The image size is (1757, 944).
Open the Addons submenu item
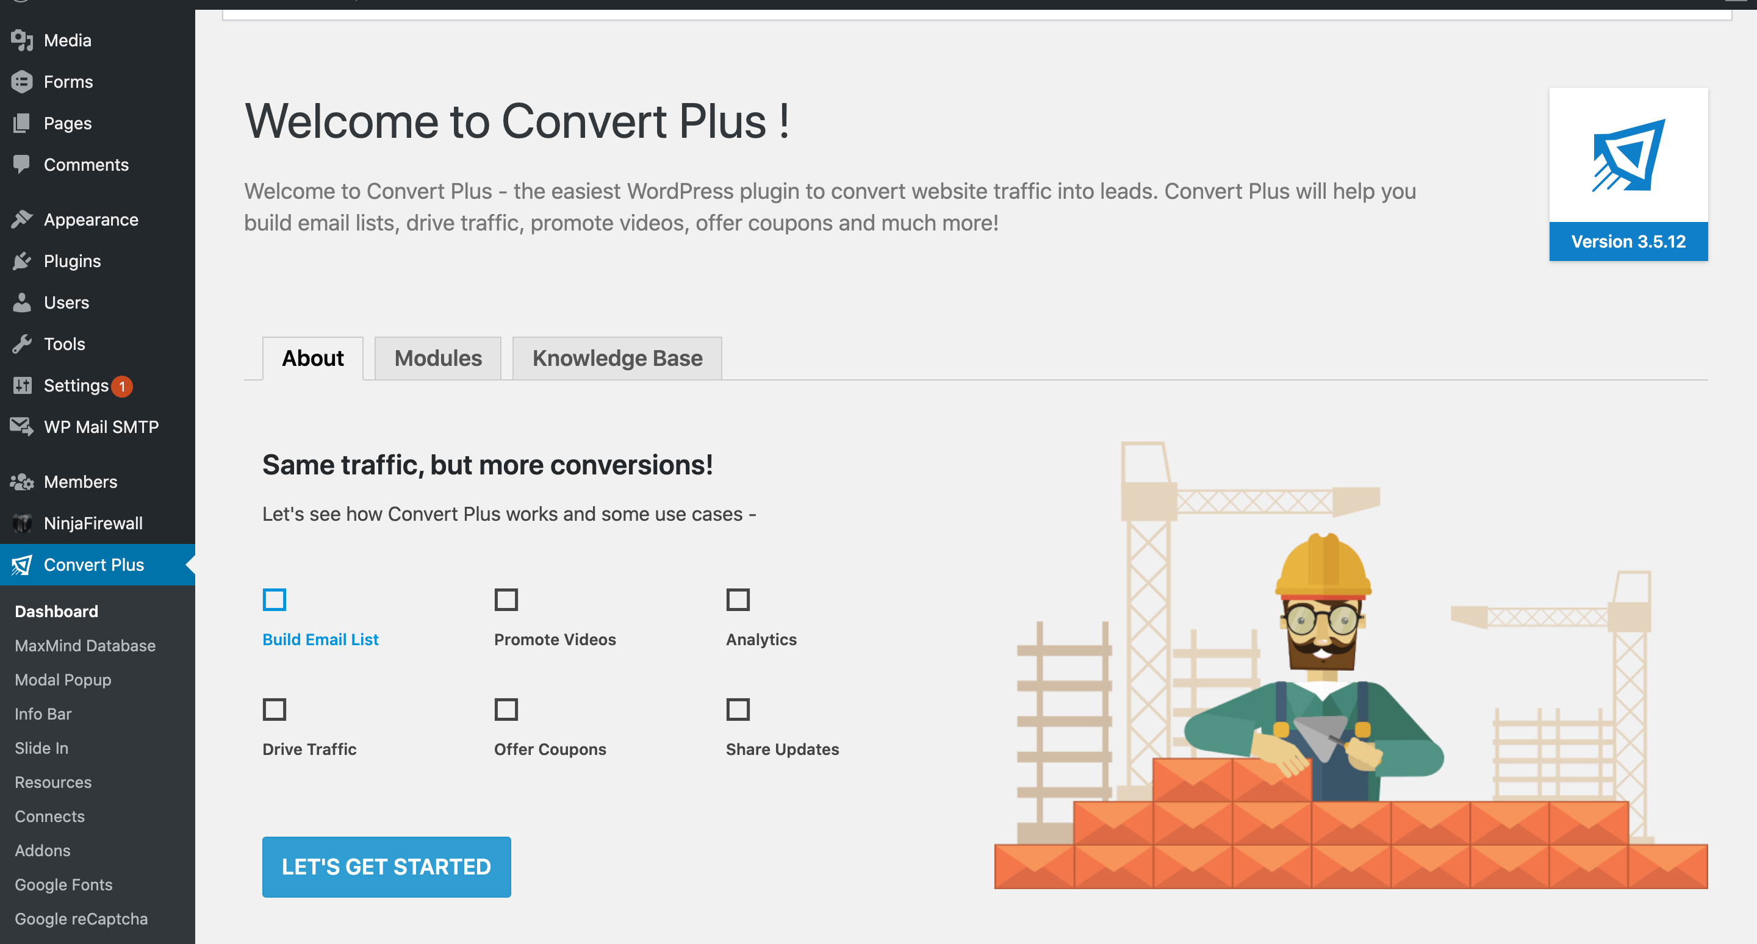[x=42, y=850]
